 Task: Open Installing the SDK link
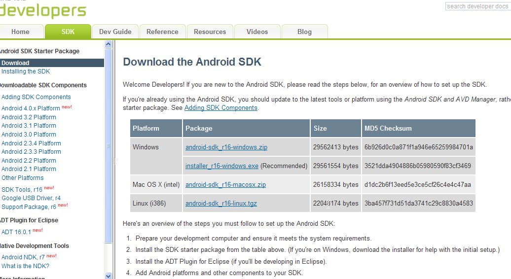click(26, 71)
